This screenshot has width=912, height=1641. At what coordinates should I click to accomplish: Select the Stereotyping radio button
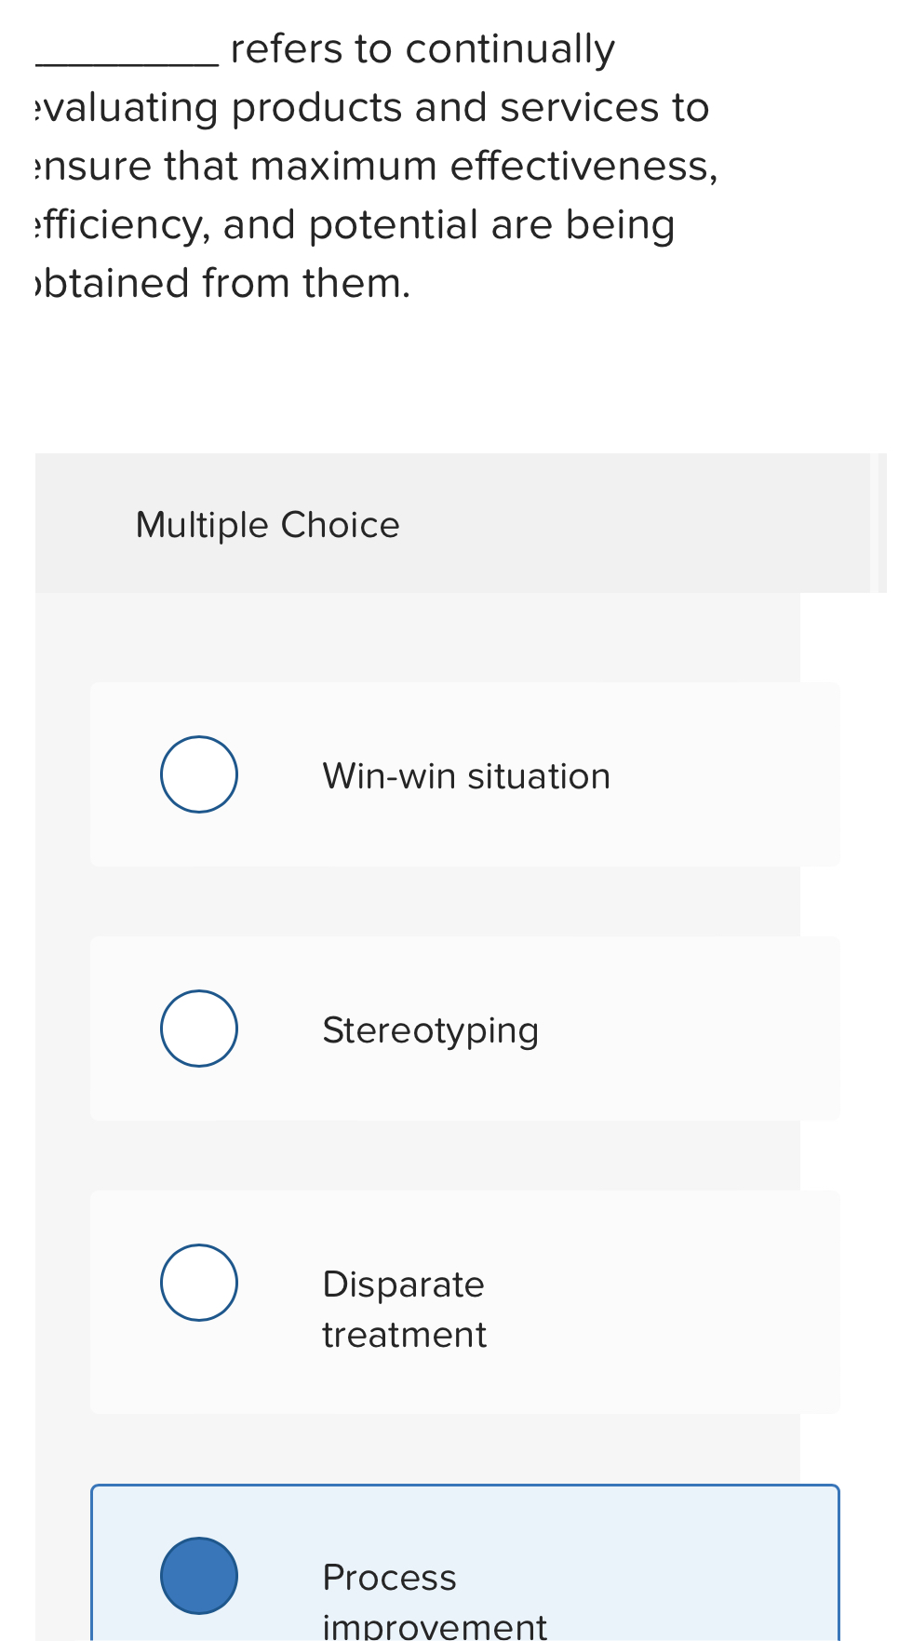point(199,1029)
